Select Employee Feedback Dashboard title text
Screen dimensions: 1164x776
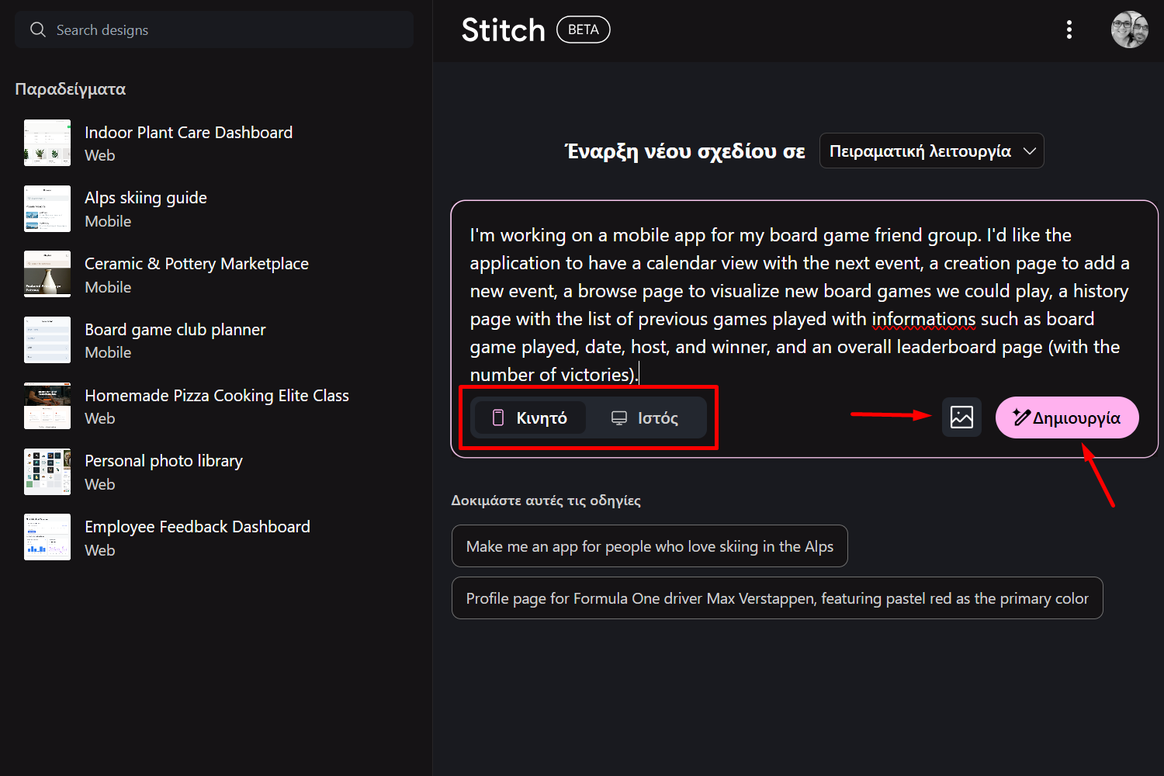click(197, 527)
